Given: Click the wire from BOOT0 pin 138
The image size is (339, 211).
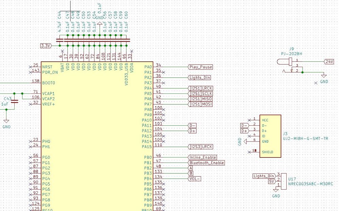Looking at the screenshot, I should coord(16,83).
